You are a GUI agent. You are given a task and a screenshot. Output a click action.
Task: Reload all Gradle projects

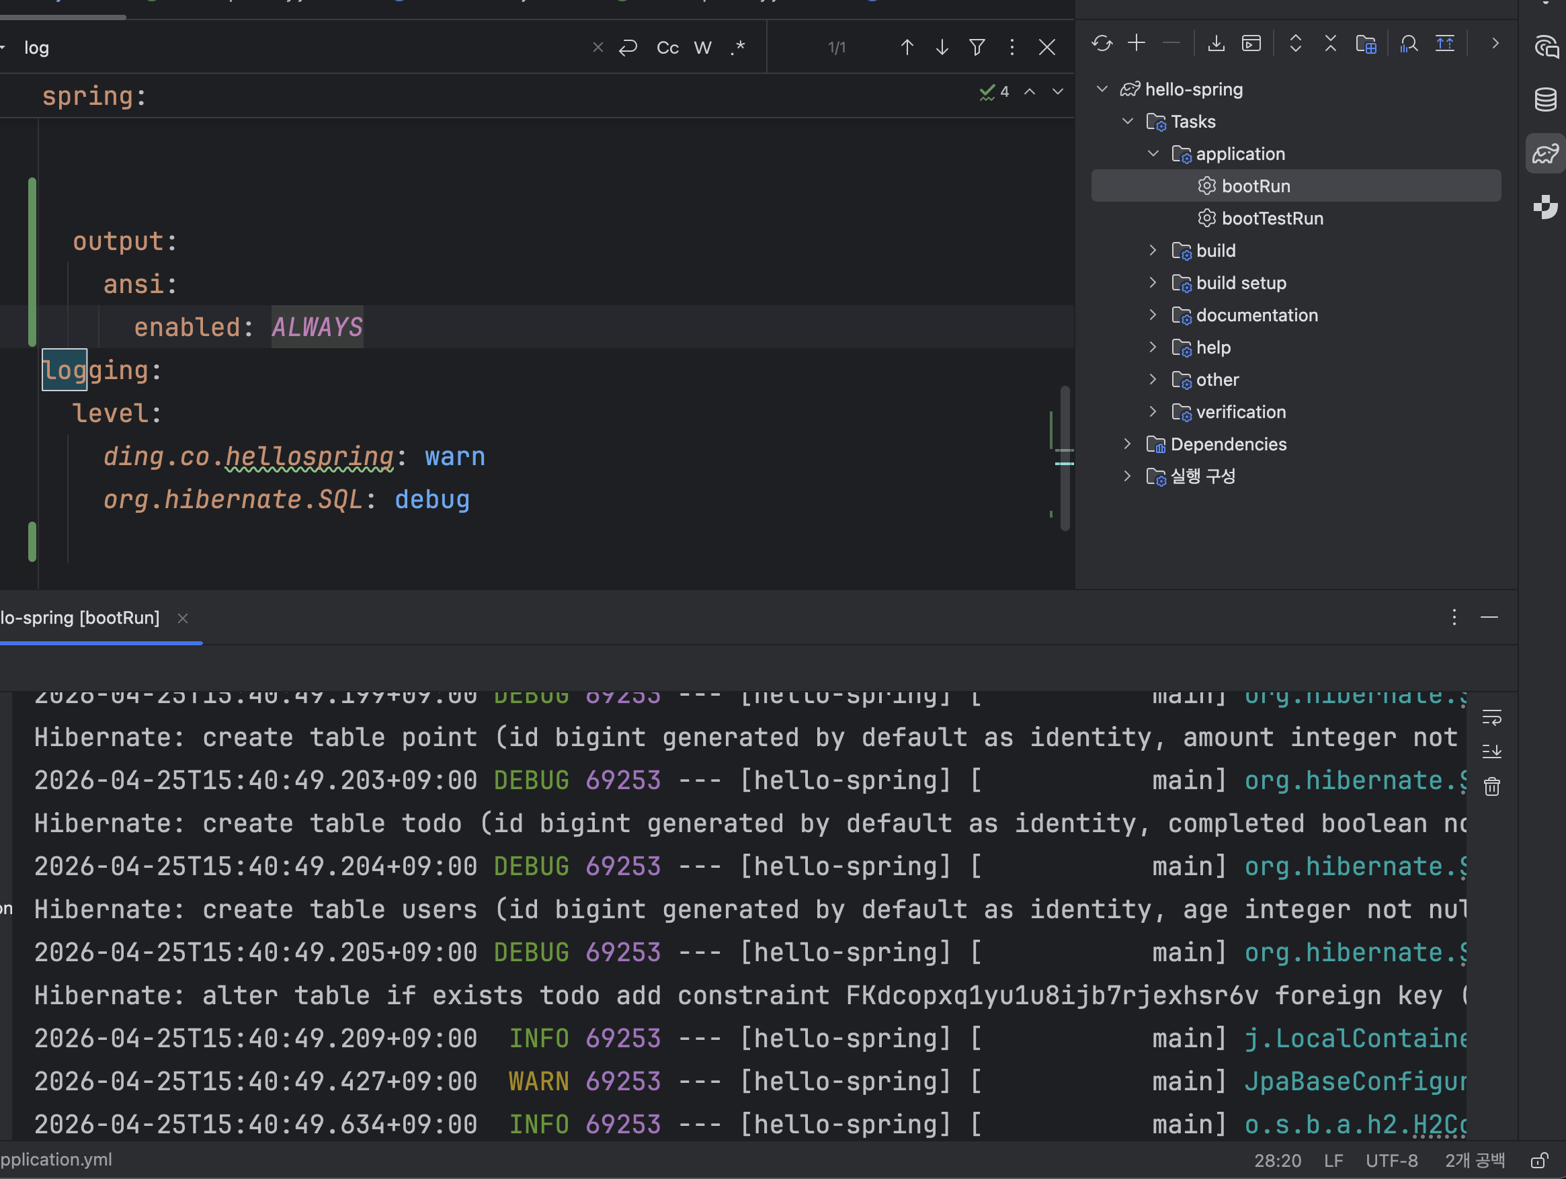[x=1102, y=44]
